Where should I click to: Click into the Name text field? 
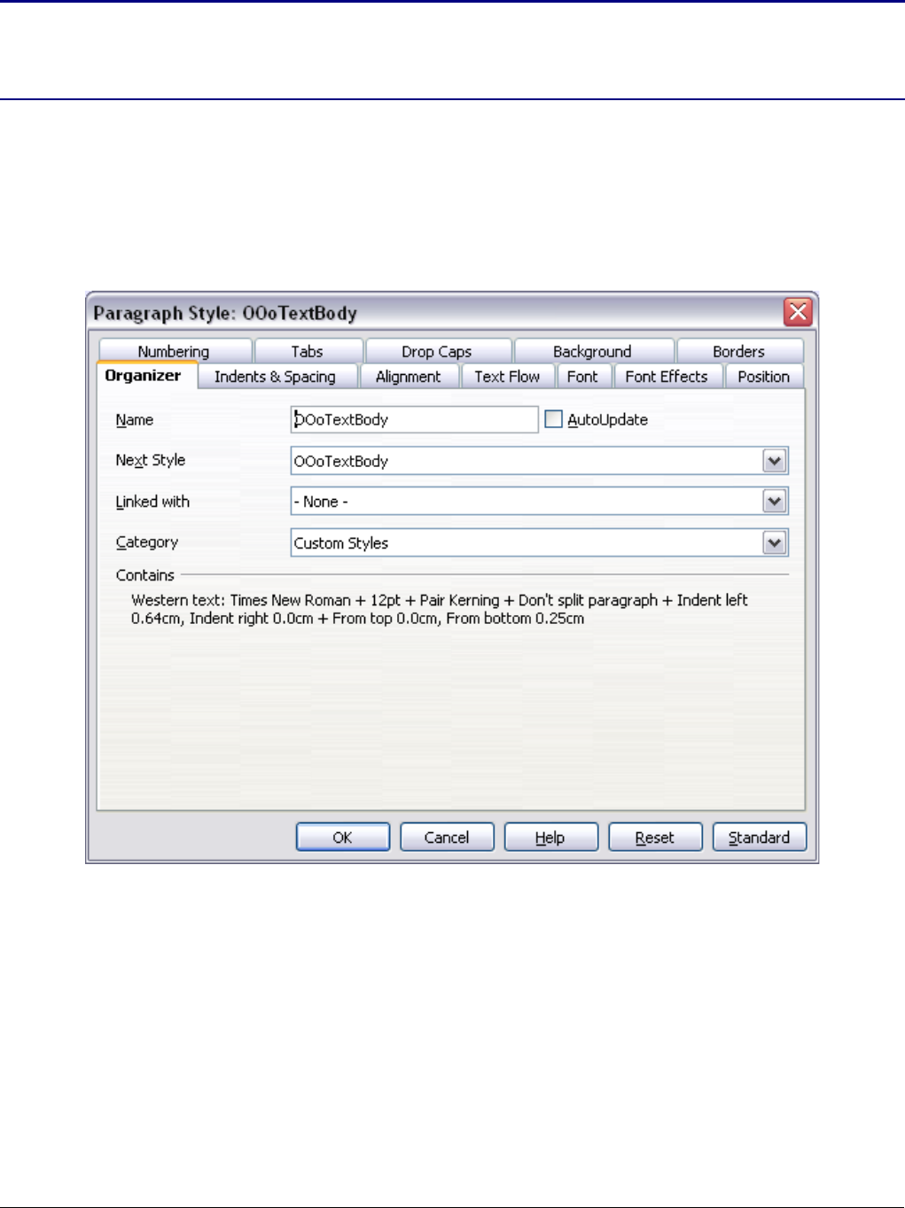point(414,419)
